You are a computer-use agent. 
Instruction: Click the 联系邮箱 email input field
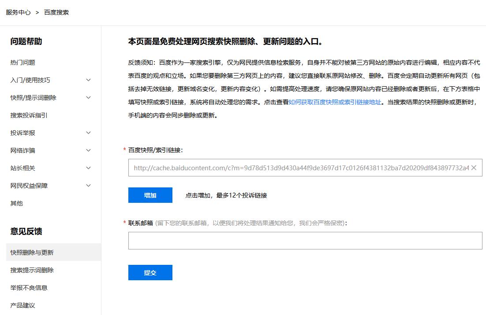click(305, 241)
